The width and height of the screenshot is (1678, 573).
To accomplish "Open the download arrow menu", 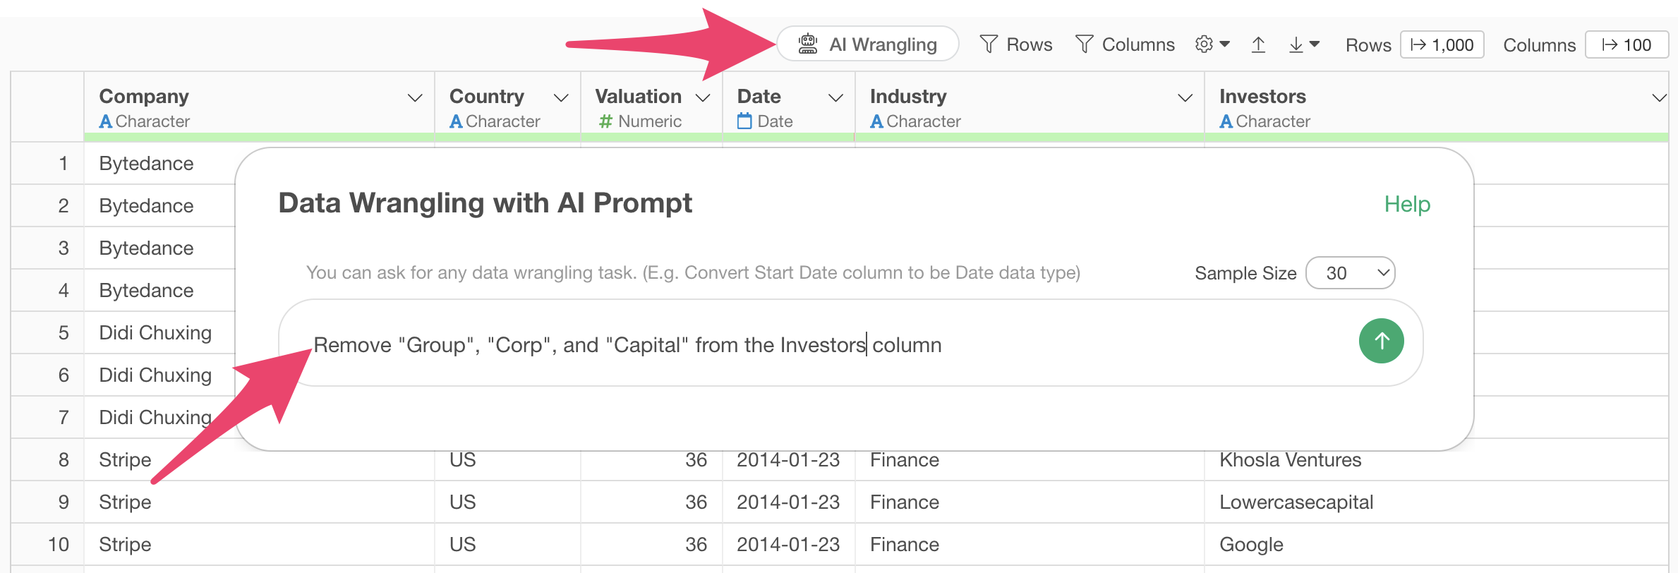I will point(1304,44).
